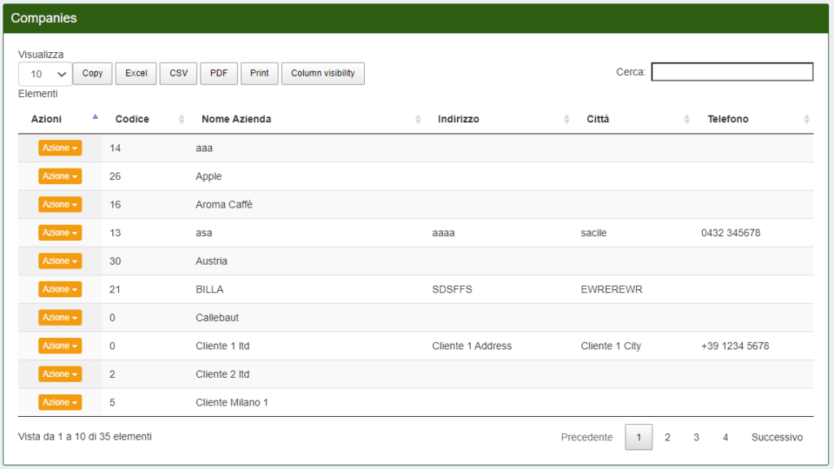Open Column visibility options
This screenshot has height=469, width=834.
323,73
